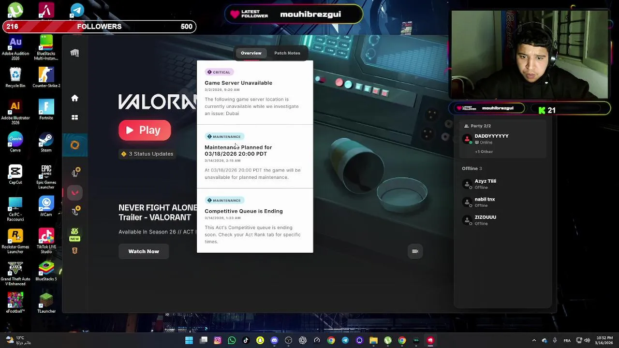619x348 pixels.
Task: Select offline friend Azyz Tliii
Action: 502,184
